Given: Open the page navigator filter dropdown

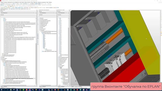Looking at the screenshot, I should click(17, 13).
